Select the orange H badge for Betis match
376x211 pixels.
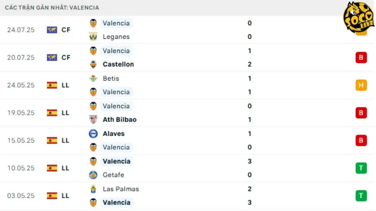tap(361, 85)
